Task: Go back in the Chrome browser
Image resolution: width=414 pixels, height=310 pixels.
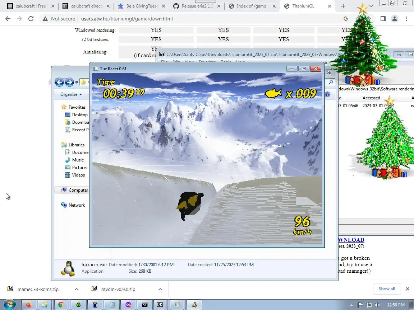Action: [x=8, y=19]
